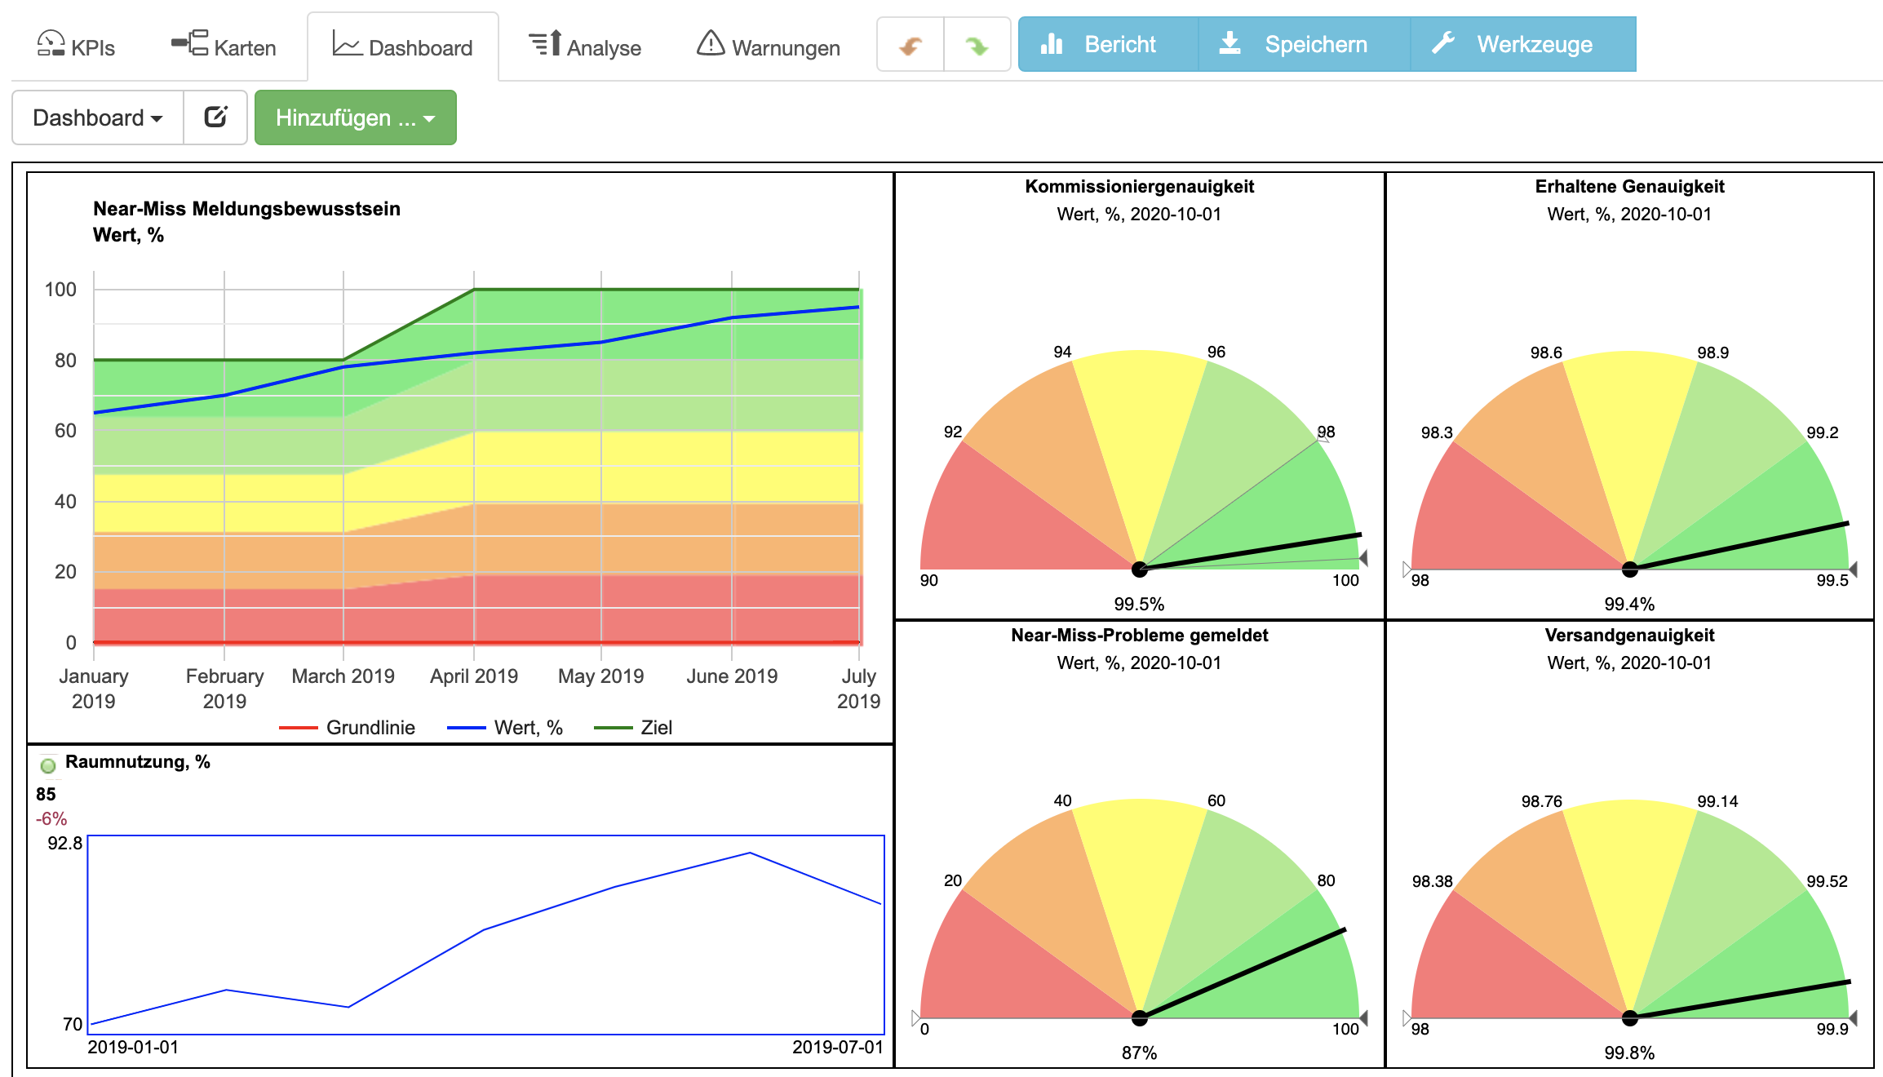Click the undo arrow icon
1883x1077 pixels.
[910, 45]
